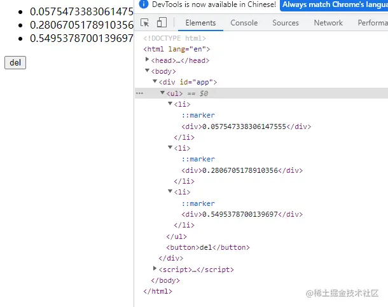Select the <!DOCTYPE html> line

click(174, 38)
